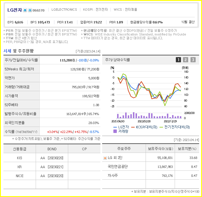
Task: Click the EPS 6,616 value
Action: pos(15,22)
